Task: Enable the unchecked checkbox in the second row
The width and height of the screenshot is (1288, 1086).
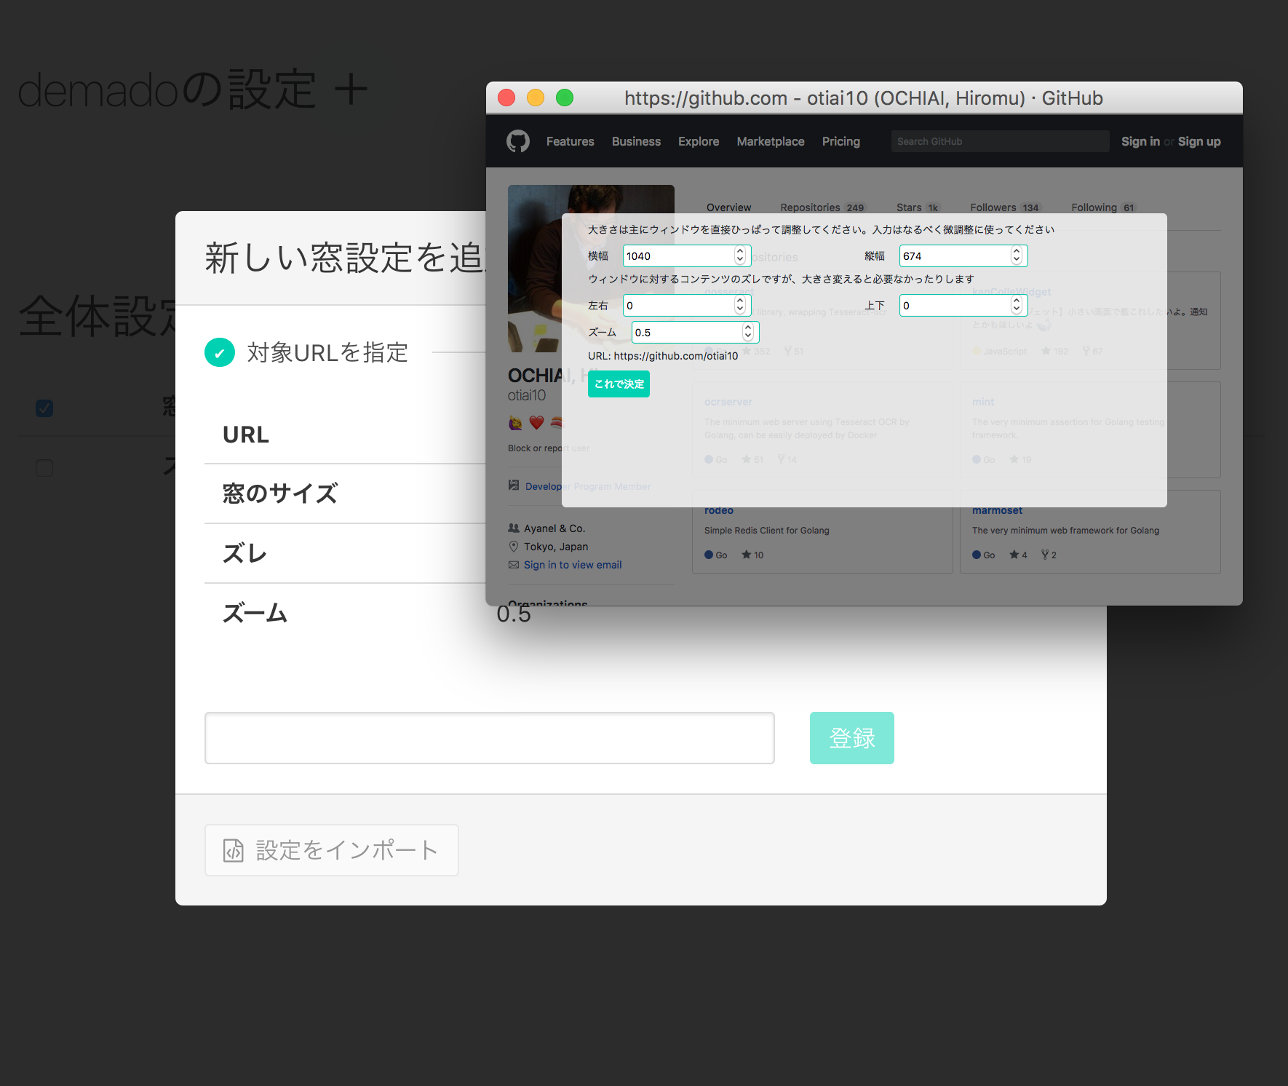Action: pyautogui.click(x=44, y=468)
